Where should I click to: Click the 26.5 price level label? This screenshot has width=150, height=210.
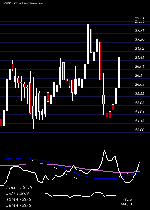[139, 76]
